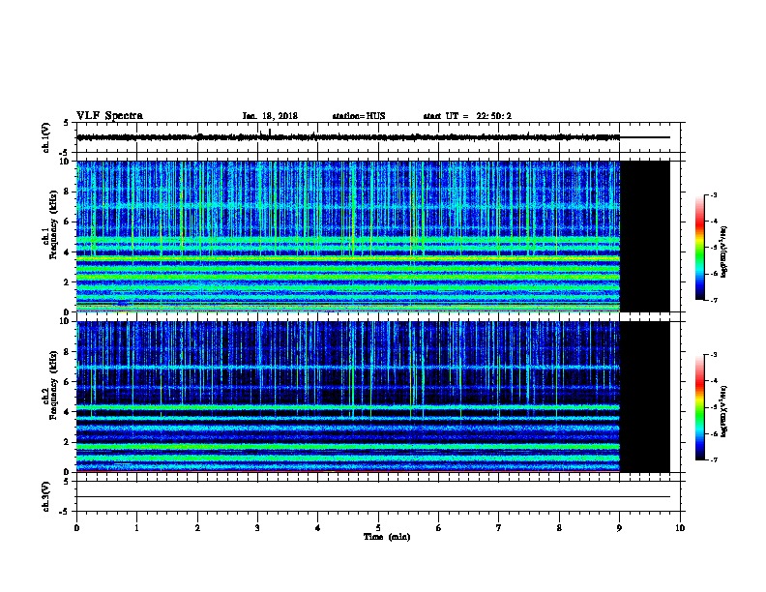Click the "start UT = 22:50: 2" text
This screenshot has width=766, height=592.
(467, 116)
